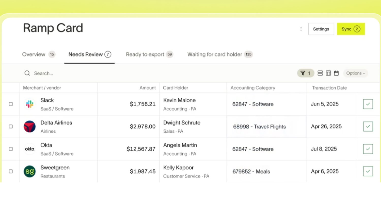The image size is (381, 199).
Task: Switch to the Overview tab
Action: point(39,54)
